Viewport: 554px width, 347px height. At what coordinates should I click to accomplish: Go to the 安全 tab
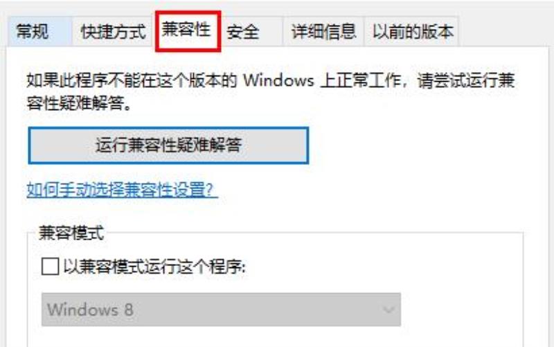click(251, 31)
